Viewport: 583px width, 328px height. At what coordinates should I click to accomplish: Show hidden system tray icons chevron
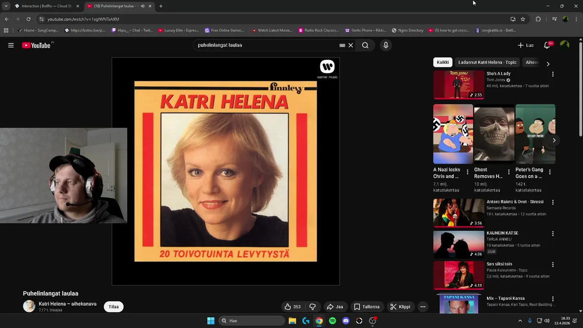pos(520,321)
